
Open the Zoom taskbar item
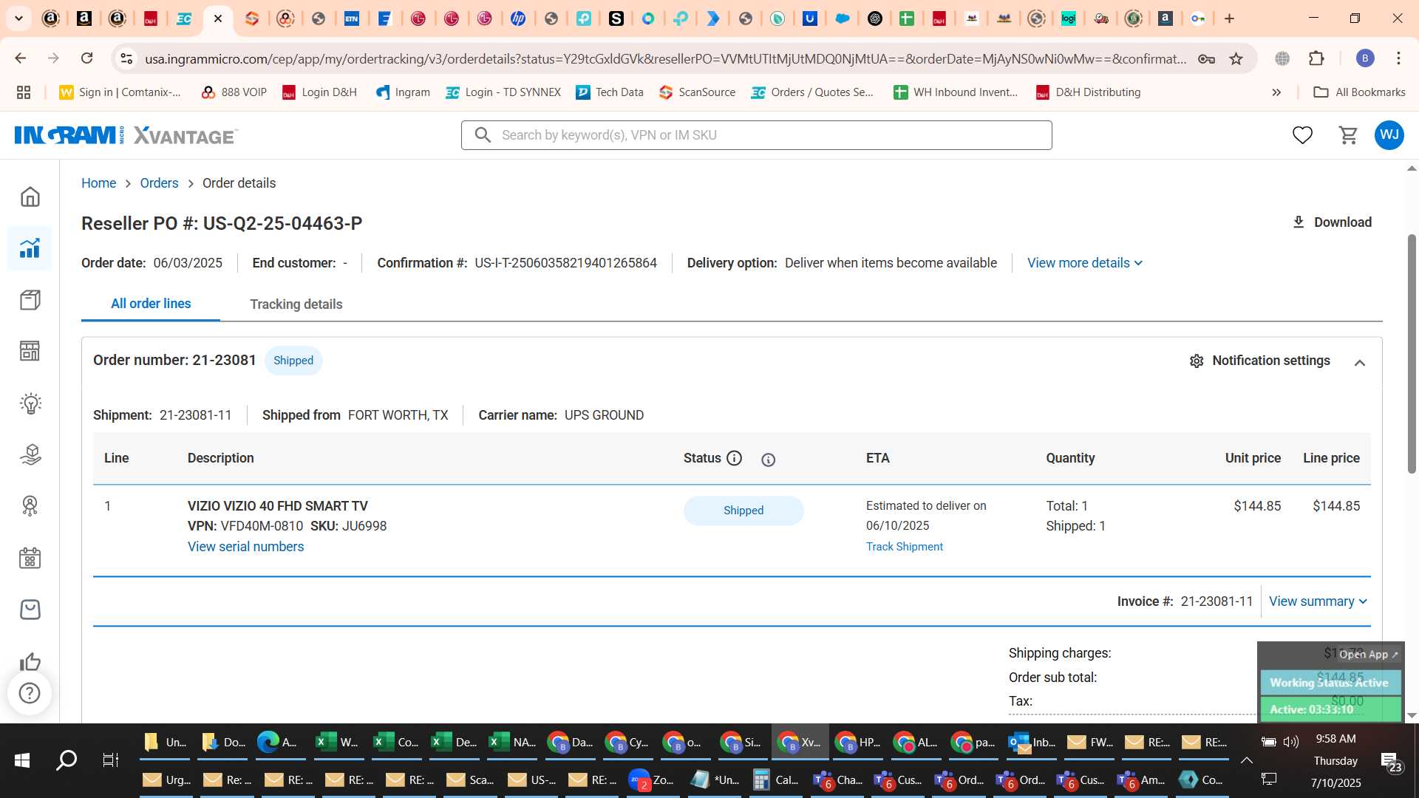(651, 780)
